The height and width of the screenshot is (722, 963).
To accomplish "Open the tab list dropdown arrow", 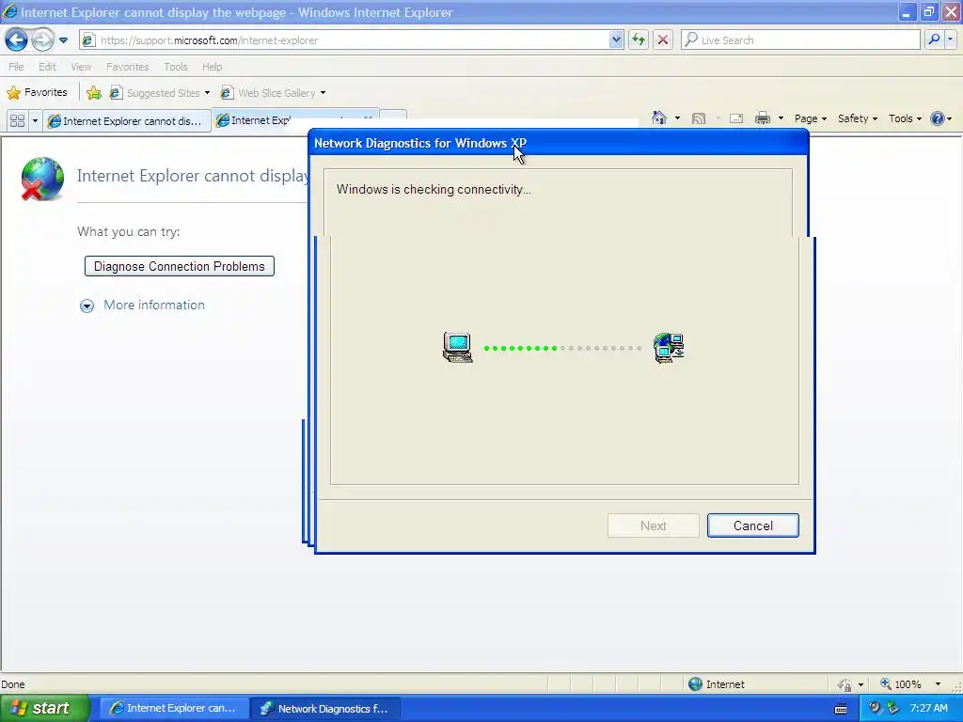I will [35, 121].
